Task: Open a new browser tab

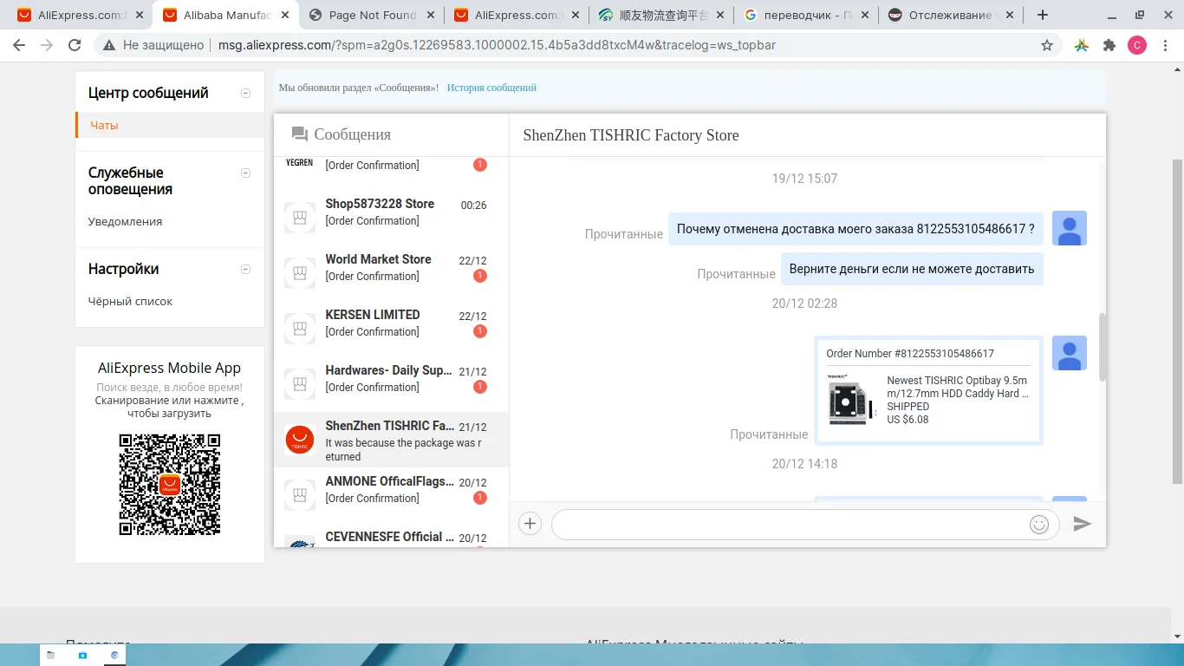Action: 1043,15
